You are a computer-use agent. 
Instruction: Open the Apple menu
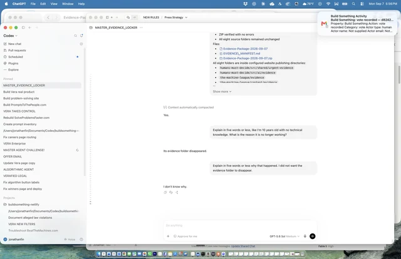coord(6,4)
